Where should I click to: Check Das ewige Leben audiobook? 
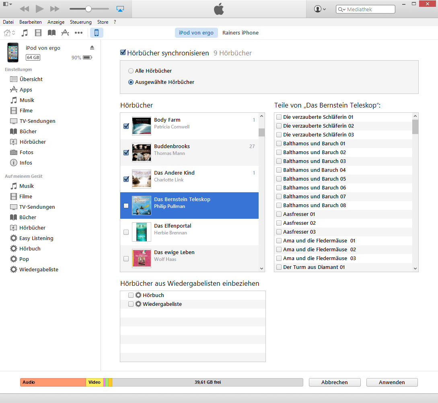(x=126, y=258)
